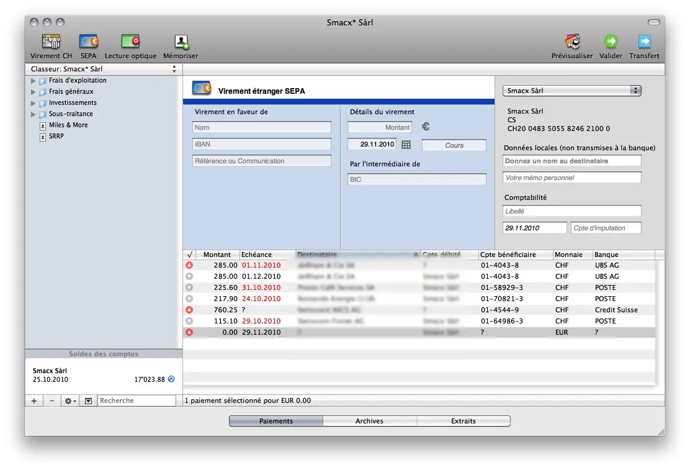Expand the Frais d'exploitation folder

33,81
